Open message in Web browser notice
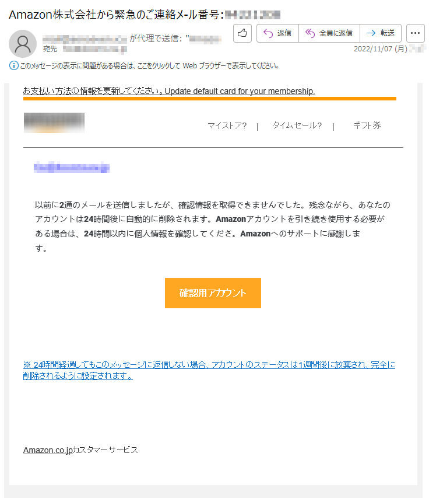 tap(149, 66)
